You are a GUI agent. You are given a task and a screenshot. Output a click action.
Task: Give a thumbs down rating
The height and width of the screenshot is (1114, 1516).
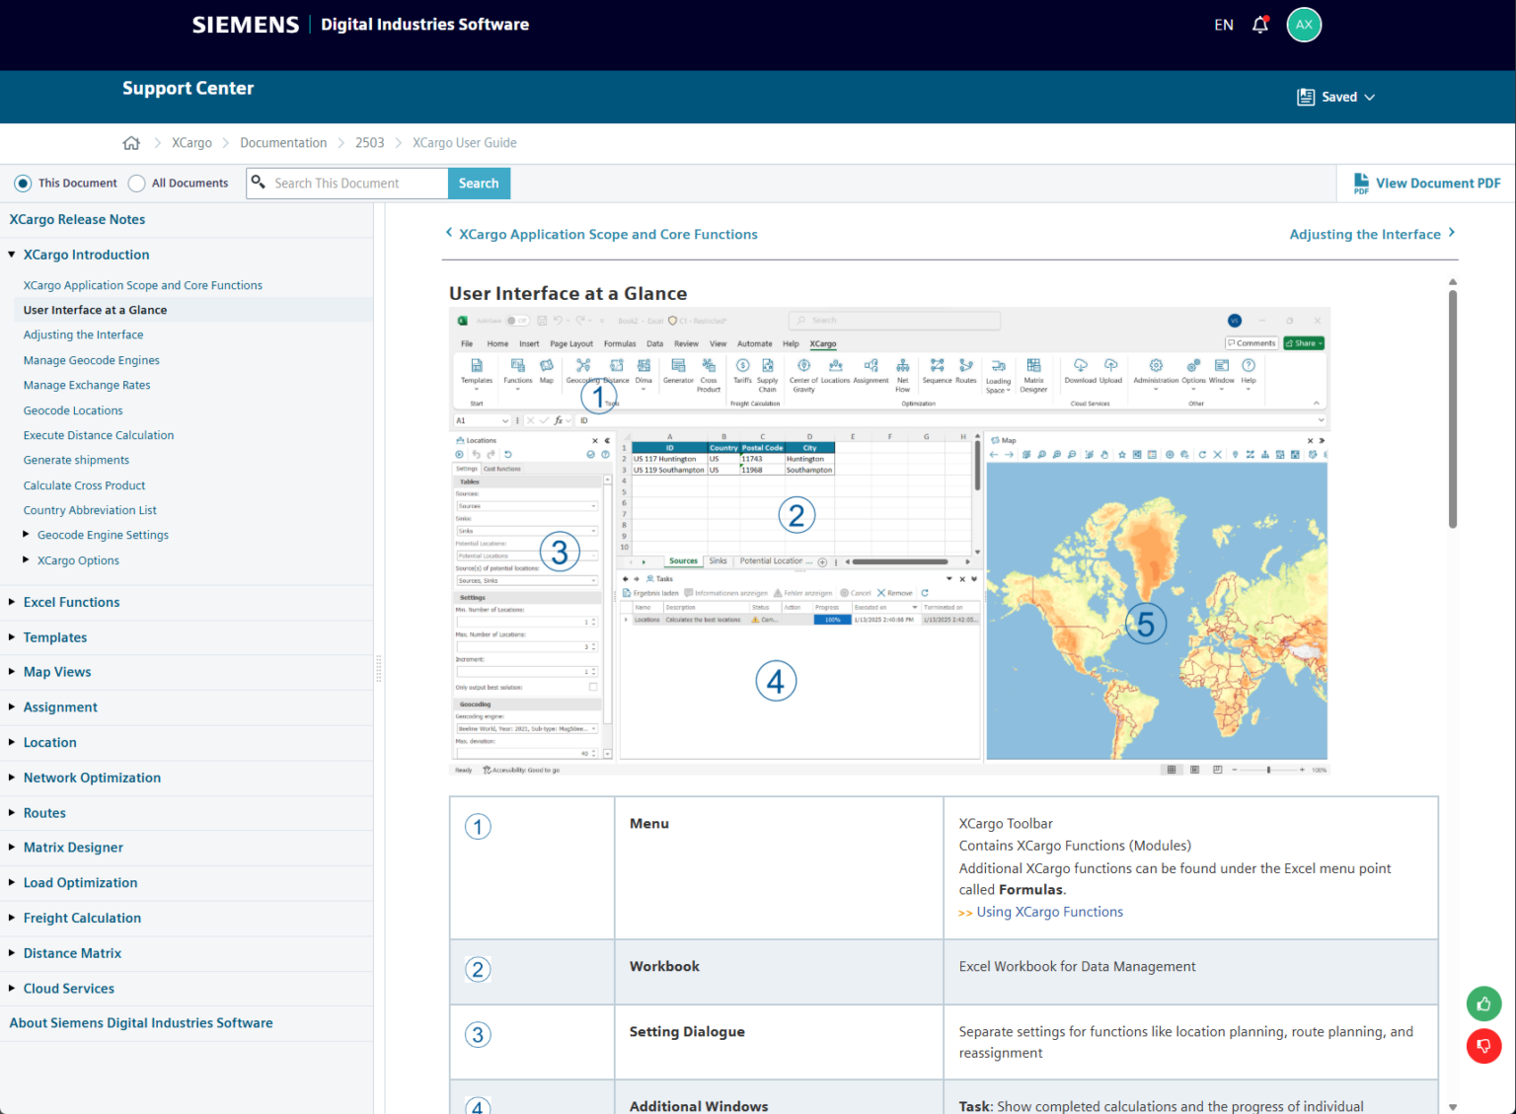[1483, 1046]
